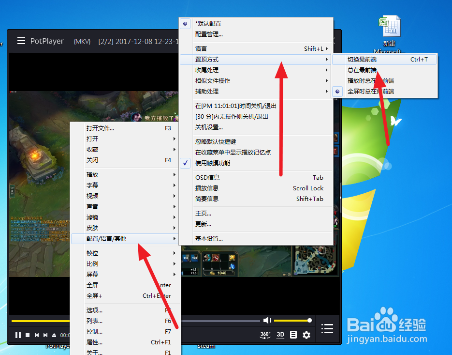Toggle 忽略默认快捷键 option
Viewport: 452px width, 355px height.
click(257, 142)
